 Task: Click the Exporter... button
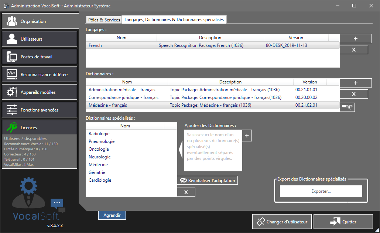point(321,191)
